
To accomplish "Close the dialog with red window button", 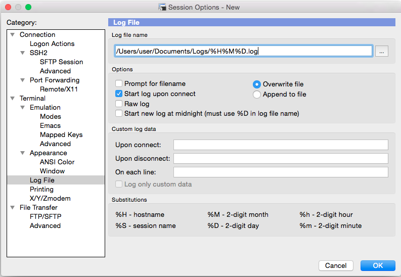I will (8, 7).
